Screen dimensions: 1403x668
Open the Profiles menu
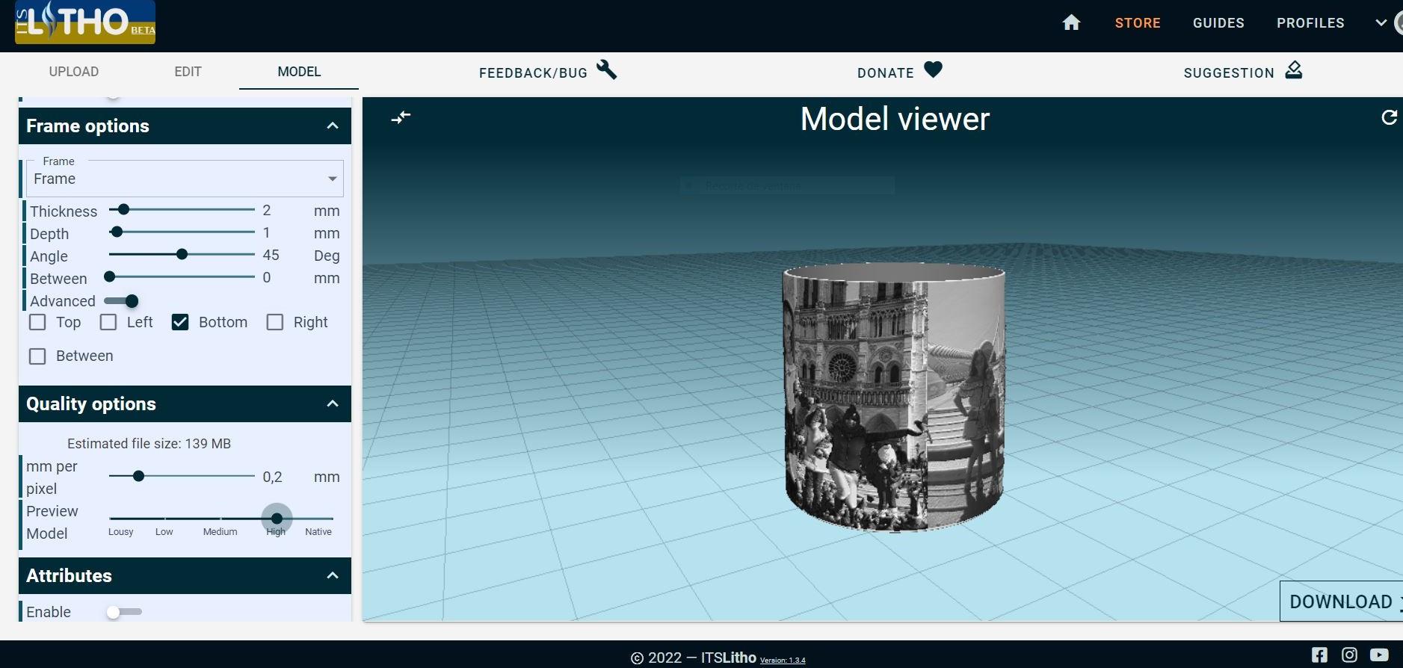1310,23
